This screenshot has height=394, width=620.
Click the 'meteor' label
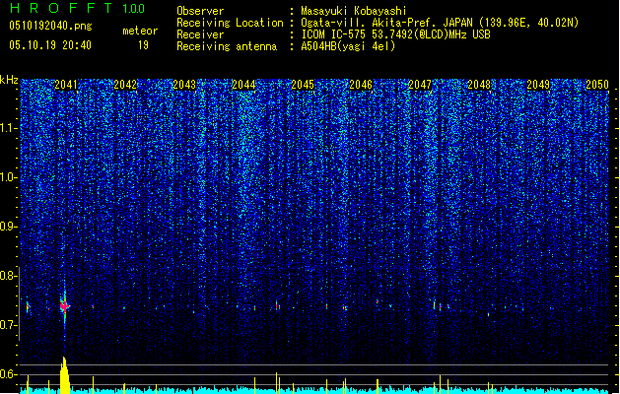tap(140, 31)
